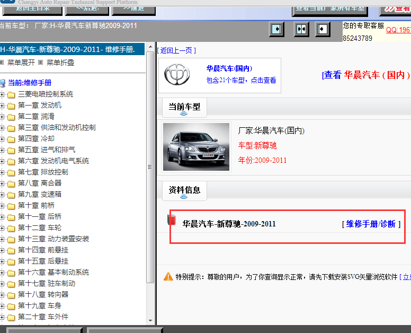The width and height of the screenshot is (411, 333).
Task: Expand the 第九章 变速箱 tree node
Action: (2, 195)
